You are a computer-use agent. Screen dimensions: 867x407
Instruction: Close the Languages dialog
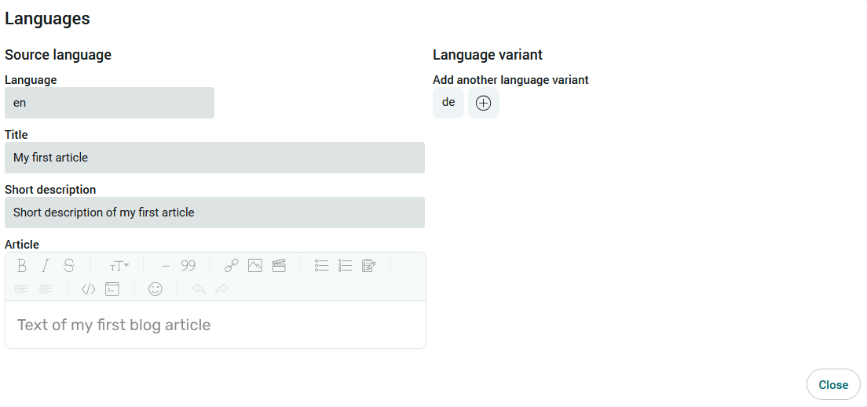pos(833,384)
